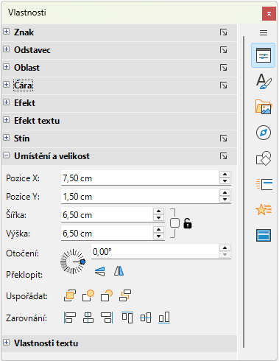
Task: Open the Navigator compass icon
Action: tap(264, 133)
